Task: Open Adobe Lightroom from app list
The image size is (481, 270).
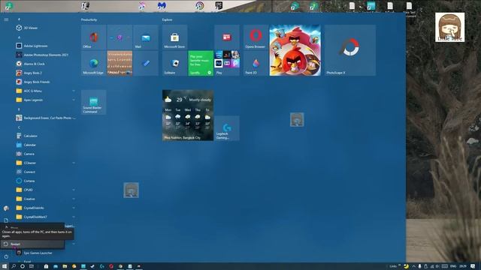Action: pos(44,46)
